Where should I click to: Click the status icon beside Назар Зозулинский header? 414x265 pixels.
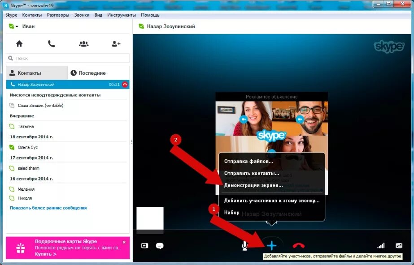[x=142, y=26]
